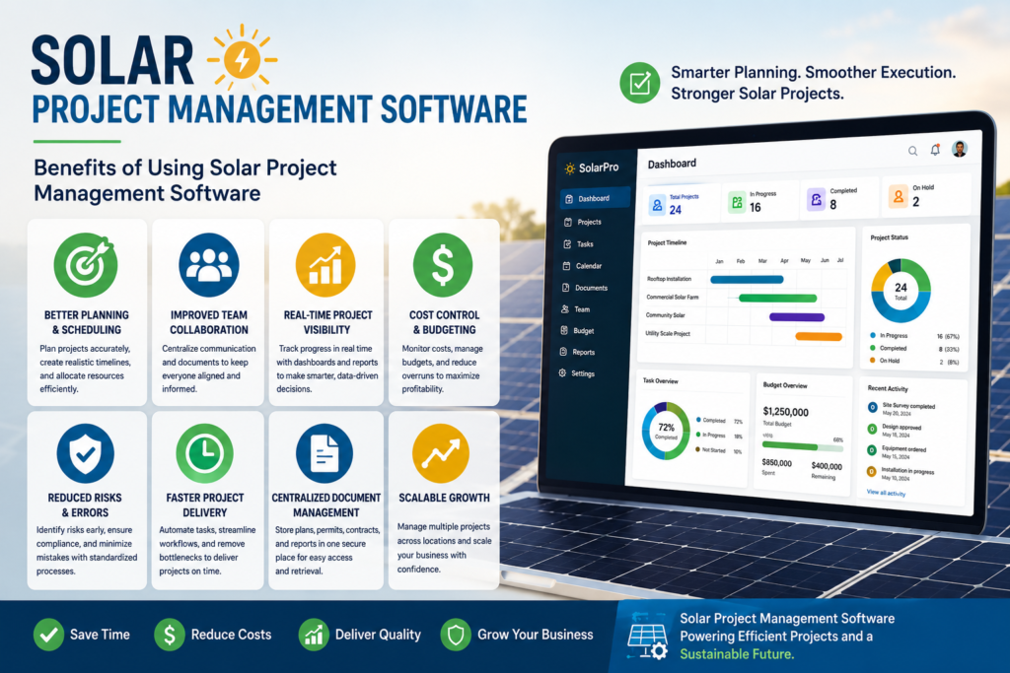Screen dimensions: 1010x673
Task: Click the Scalable Growth arrow icon
Action: [441, 453]
